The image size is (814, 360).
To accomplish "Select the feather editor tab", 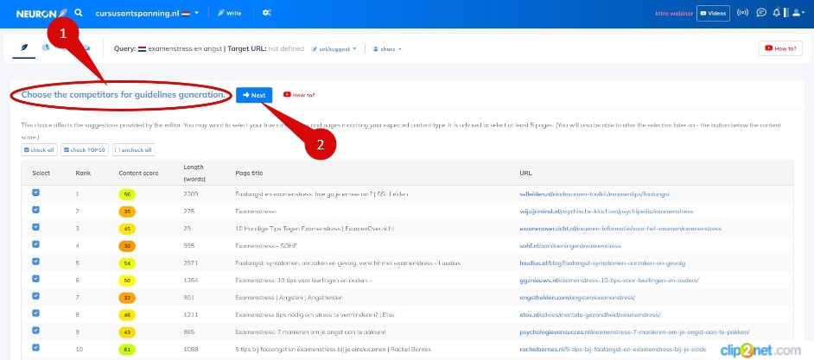I will pos(19,48).
